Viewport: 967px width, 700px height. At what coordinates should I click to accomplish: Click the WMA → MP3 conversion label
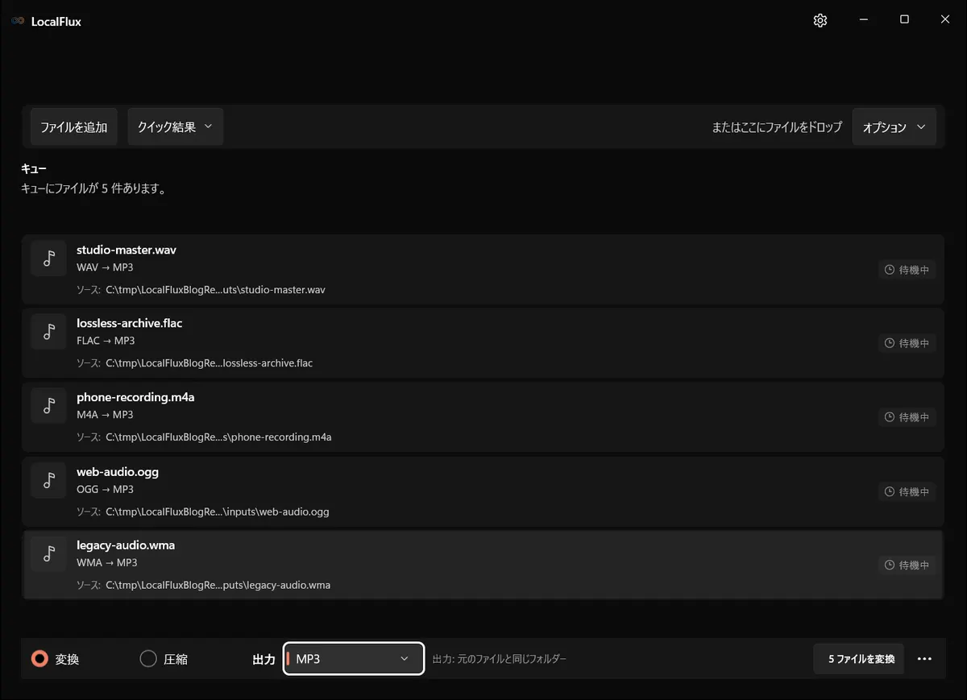pyautogui.click(x=106, y=563)
